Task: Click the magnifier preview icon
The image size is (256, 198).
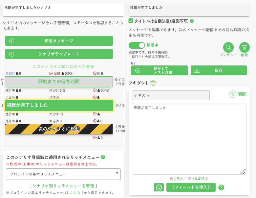Action: [x=228, y=48]
